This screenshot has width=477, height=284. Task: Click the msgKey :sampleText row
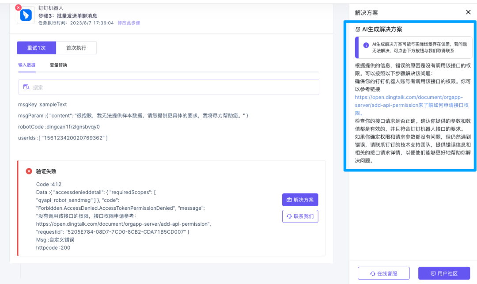42,104
